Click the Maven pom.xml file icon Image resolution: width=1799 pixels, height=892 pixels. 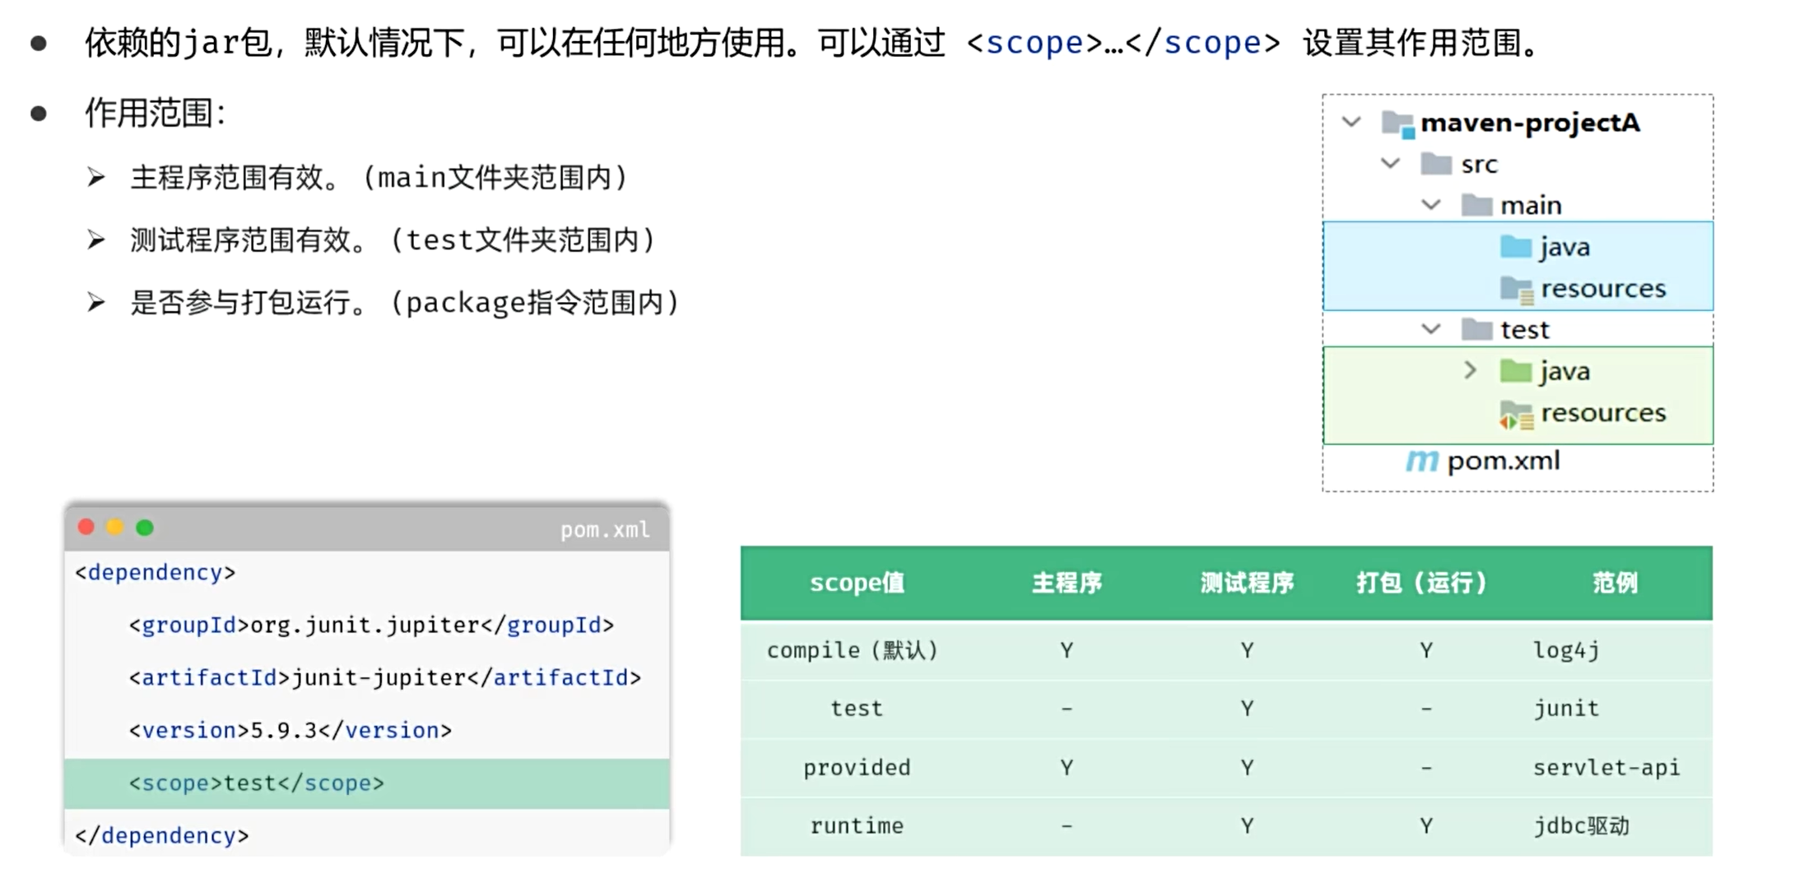click(1421, 461)
